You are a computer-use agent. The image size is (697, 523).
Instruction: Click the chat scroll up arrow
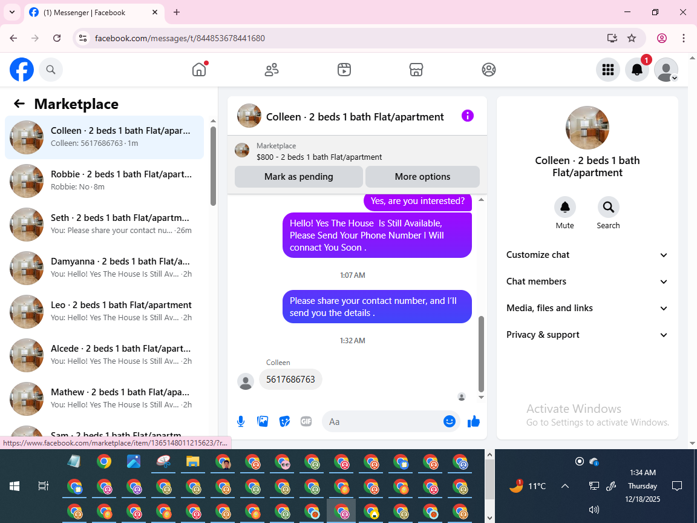(481, 200)
